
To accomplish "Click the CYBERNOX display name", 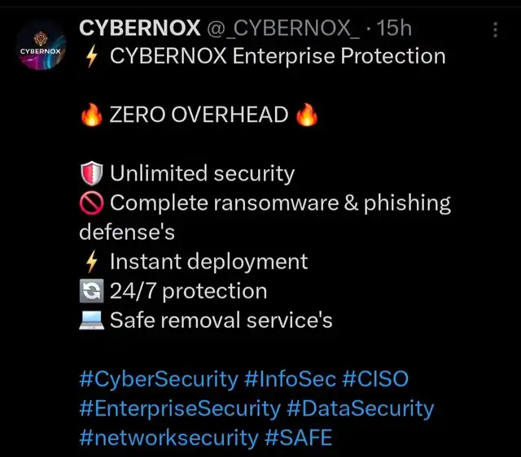I will point(139,28).
